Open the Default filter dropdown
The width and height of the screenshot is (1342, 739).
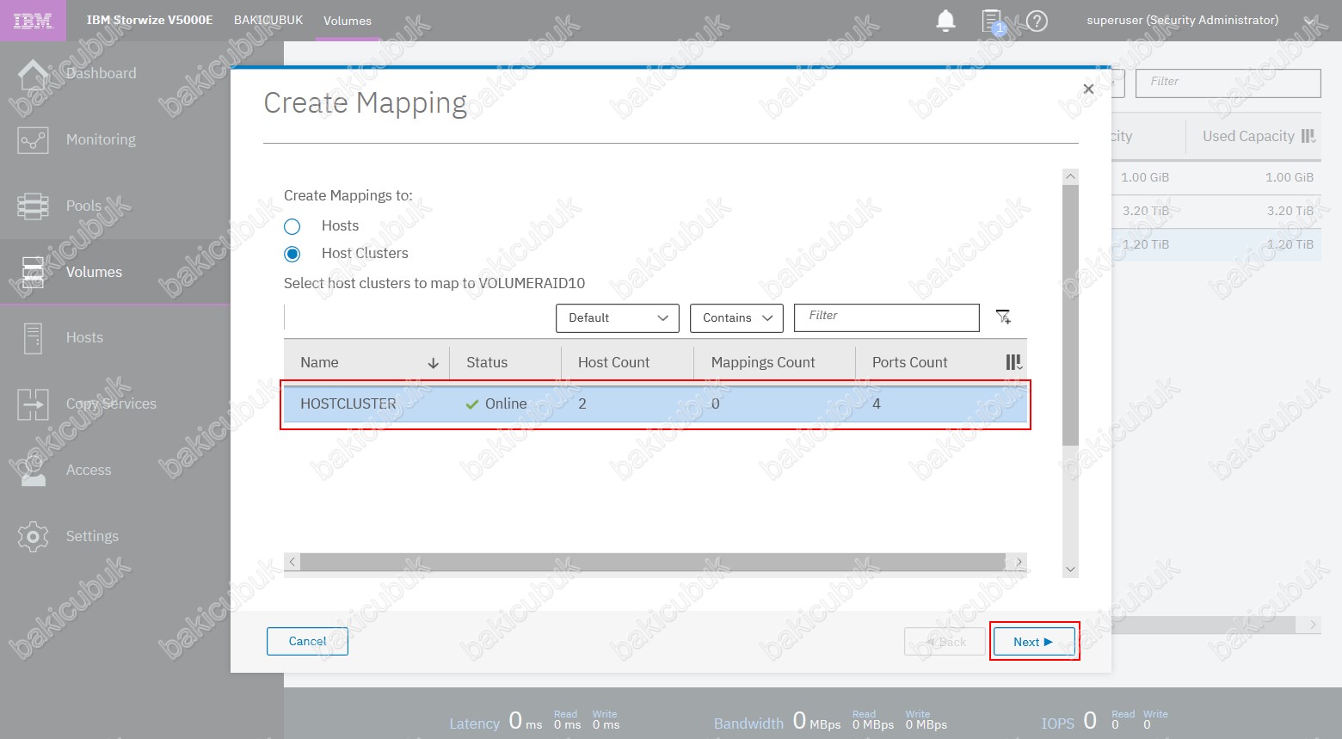[618, 318]
